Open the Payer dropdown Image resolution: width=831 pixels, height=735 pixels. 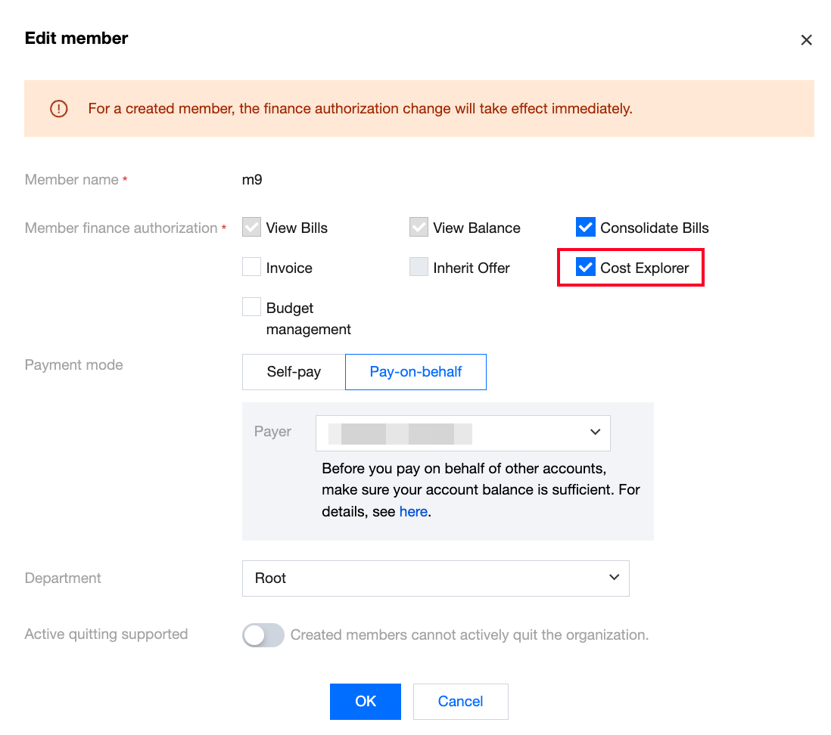(462, 433)
